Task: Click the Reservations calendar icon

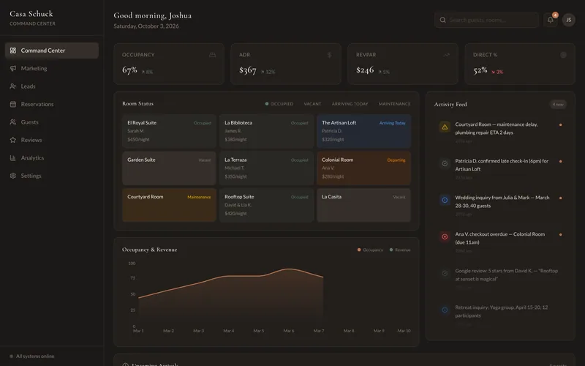Action: [x=13, y=104]
